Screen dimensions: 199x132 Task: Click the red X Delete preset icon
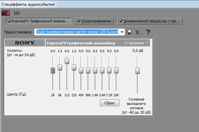pyautogui.click(x=138, y=32)
